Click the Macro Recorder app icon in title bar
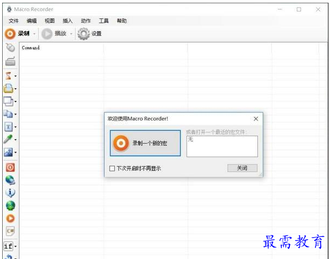Screen dimensions: 329x259 click(9, 9)
